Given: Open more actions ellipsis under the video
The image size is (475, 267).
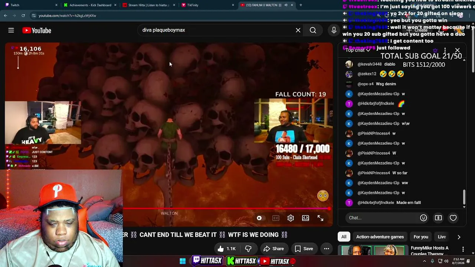Looking at the screenshot, I should (327, 249).
